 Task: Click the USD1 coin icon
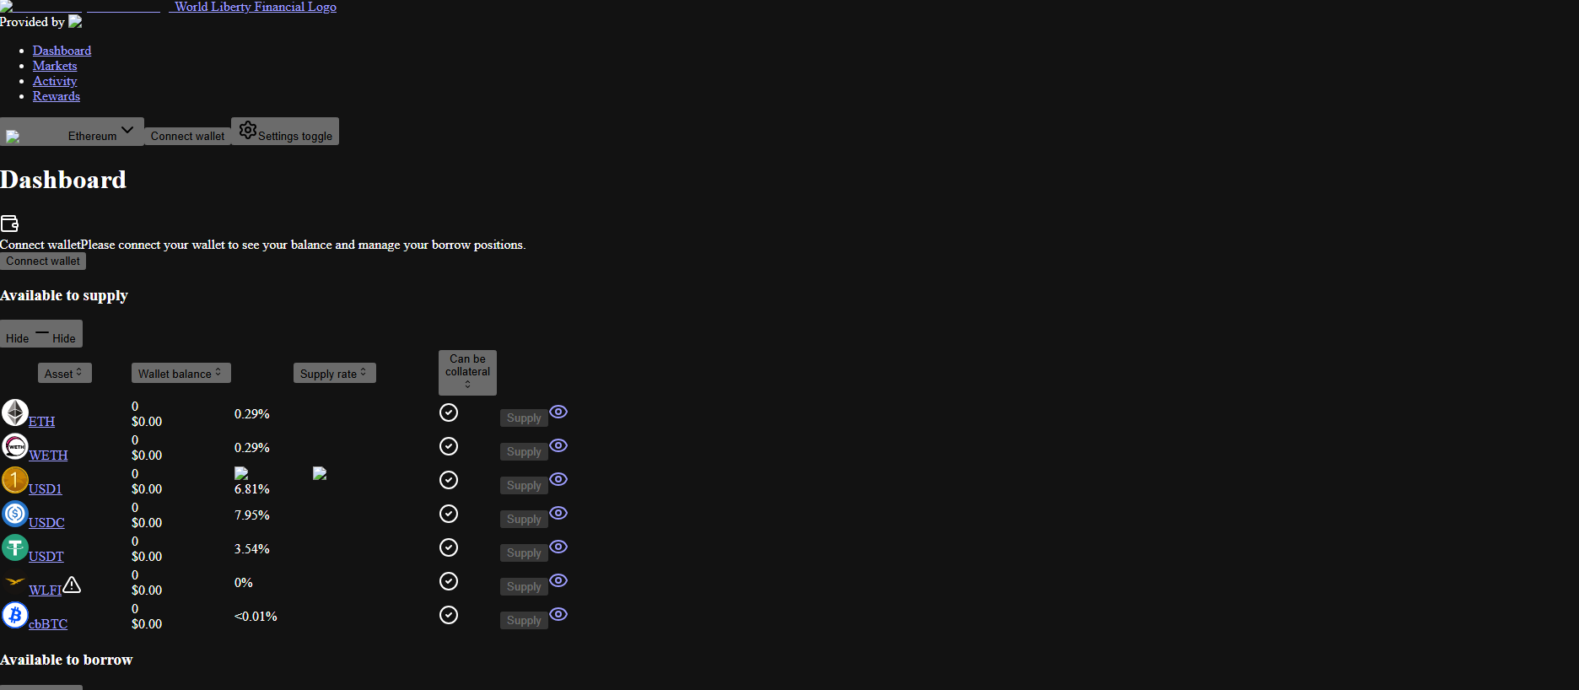pyautogui.click(x=15, y=480)
